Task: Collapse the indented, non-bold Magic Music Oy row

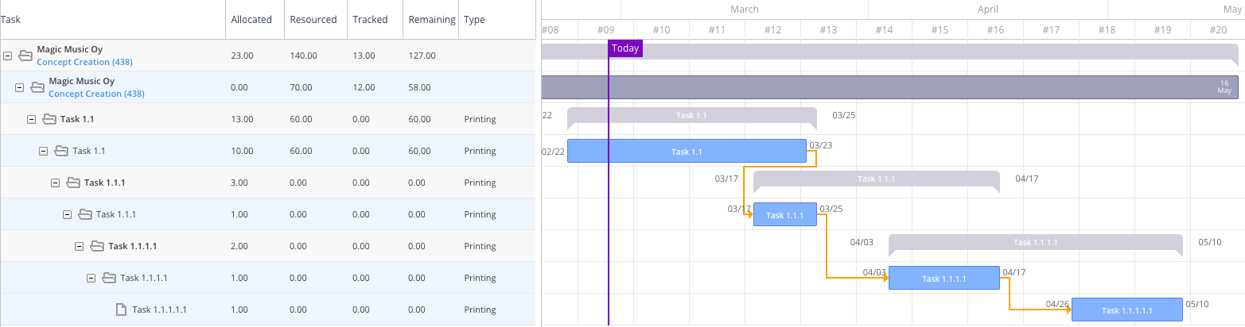Action: [x=20, y=87]
